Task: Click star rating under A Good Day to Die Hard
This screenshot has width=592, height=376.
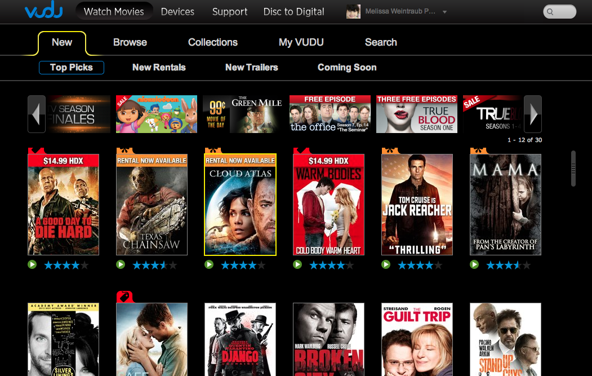Action: (x=66, y=266)
